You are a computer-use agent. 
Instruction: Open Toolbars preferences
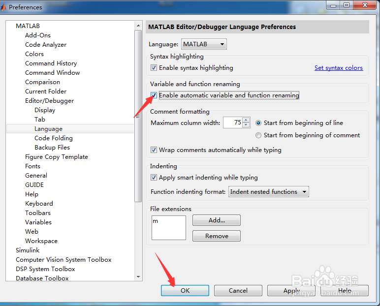(x=38, y=213)
